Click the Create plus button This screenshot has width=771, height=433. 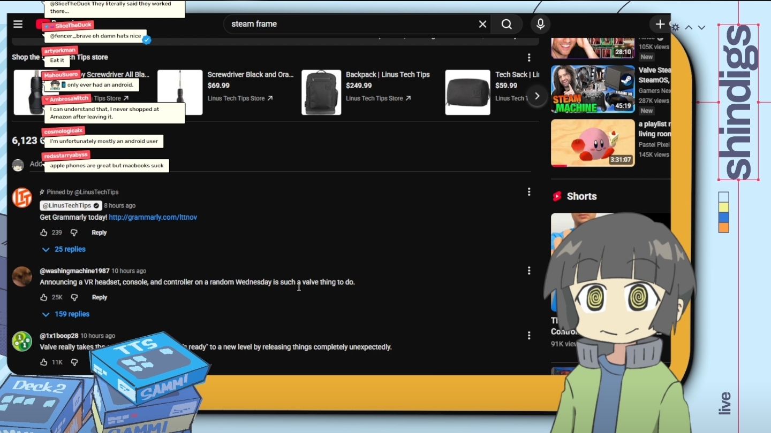tap(660, 24)
